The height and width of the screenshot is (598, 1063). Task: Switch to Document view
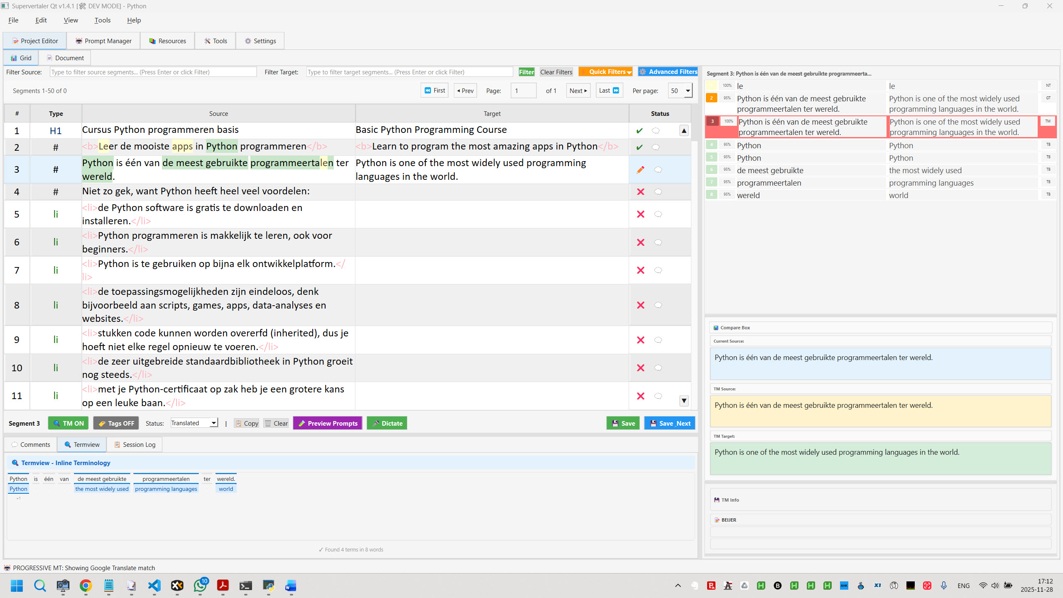[65, 58]
